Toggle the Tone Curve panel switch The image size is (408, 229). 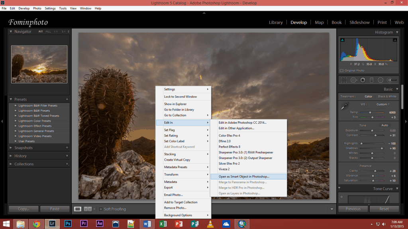(339, 188)
